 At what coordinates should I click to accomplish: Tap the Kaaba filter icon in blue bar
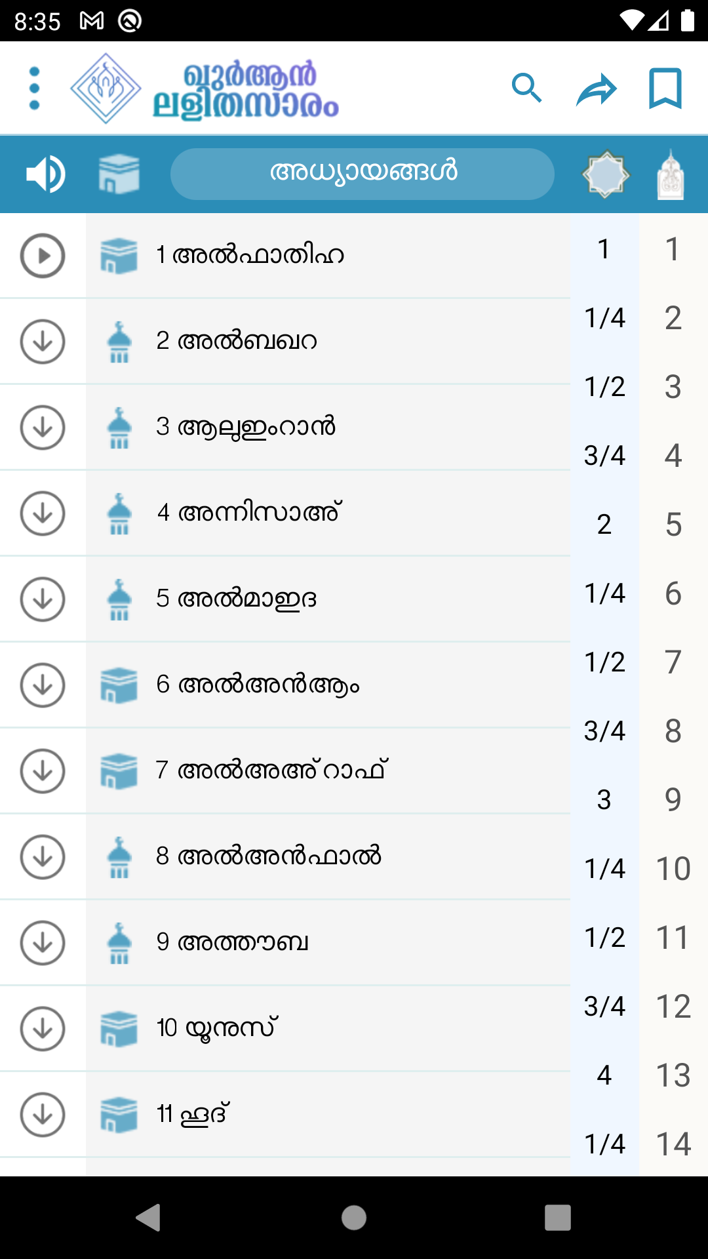(119, 174)
